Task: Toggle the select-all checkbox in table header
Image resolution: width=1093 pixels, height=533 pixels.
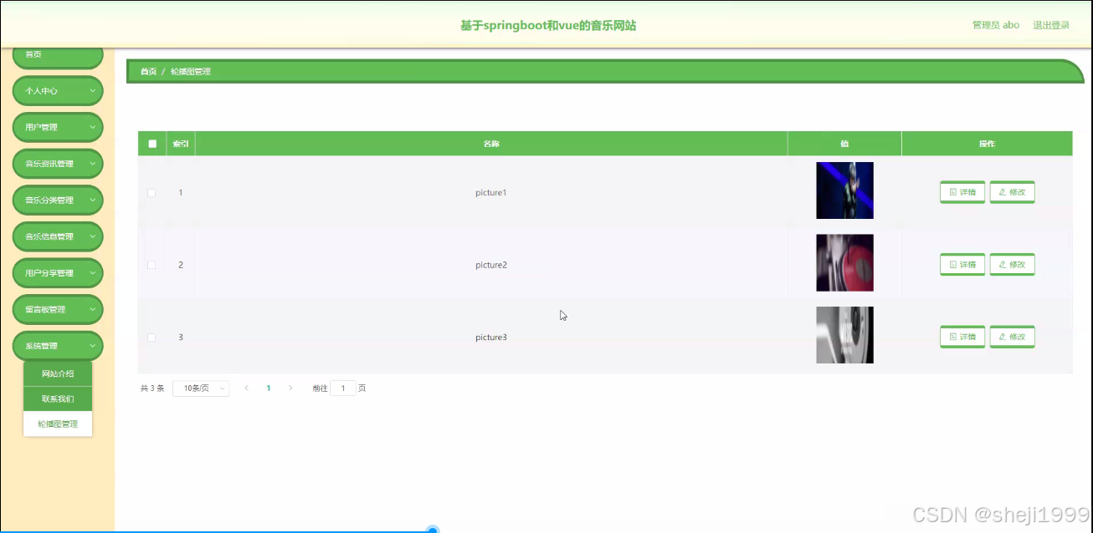Action: tap(151, 143)
